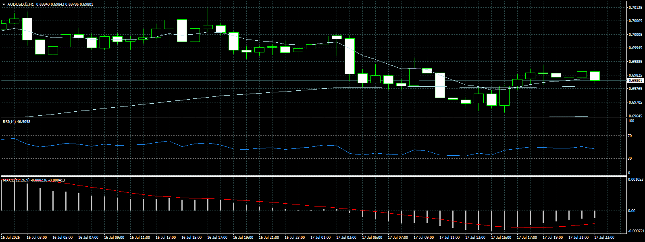Click the 16 Jul 19:00 time label
645x242 pixels.
click(x=243, y=238)
